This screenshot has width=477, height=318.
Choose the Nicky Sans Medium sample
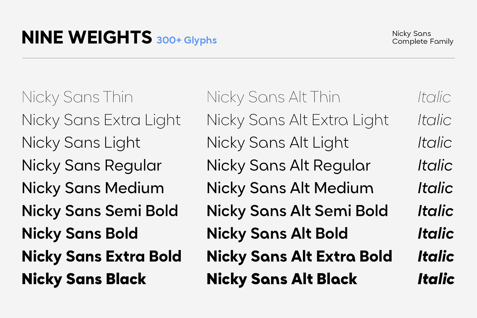93,188
